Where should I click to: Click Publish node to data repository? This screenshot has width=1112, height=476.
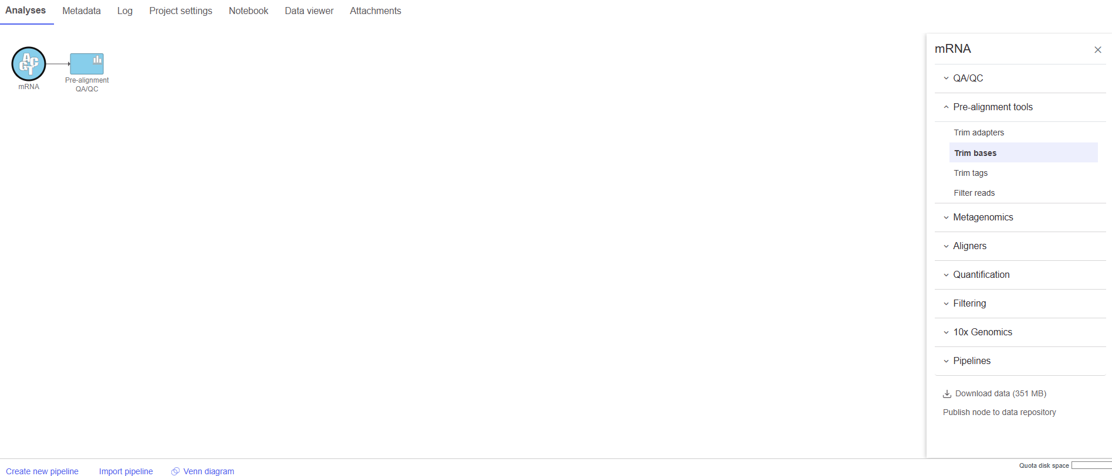pyautogui.click(x=999, y=412)
